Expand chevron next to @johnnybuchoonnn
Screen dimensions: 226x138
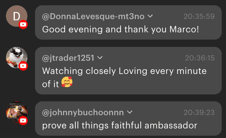(130, 113)
